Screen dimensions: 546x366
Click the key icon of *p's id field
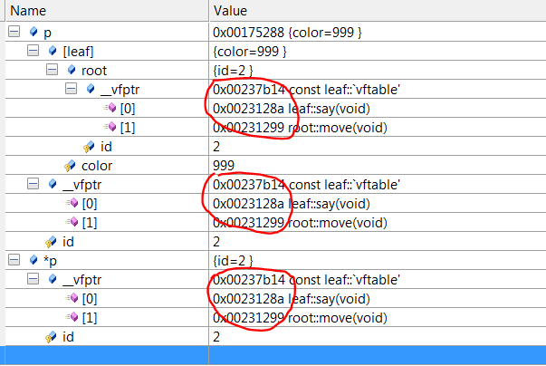coord(51,337)
